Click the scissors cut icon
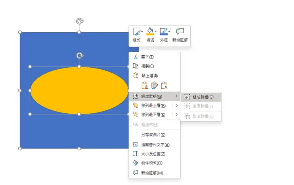The width and height of the screenshot is (294, 185). 135,57
